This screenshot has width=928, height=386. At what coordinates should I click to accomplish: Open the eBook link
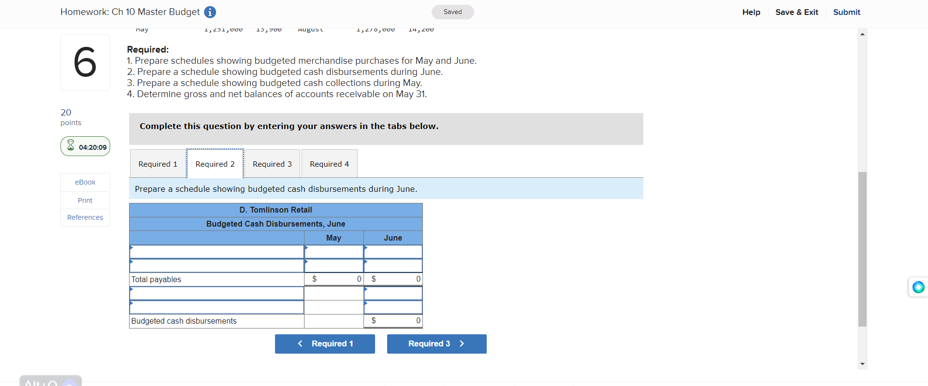point(85,182)
